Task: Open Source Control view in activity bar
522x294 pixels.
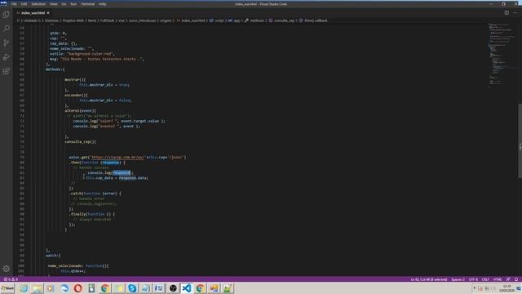Action: pyautogui.click(x=6, y=42)
